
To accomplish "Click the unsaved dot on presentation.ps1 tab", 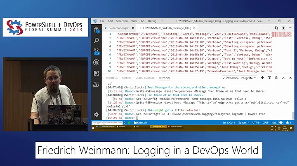I will (133, 28).
